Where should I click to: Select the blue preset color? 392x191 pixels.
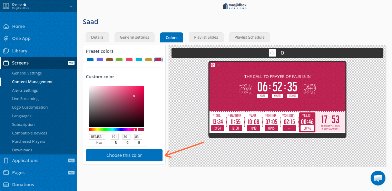[90, 60]
